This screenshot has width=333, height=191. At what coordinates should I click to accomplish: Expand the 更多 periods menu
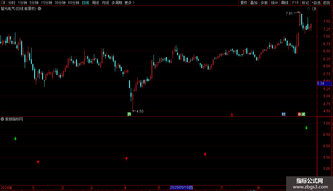pyautogui.click(x=130, y=3)
